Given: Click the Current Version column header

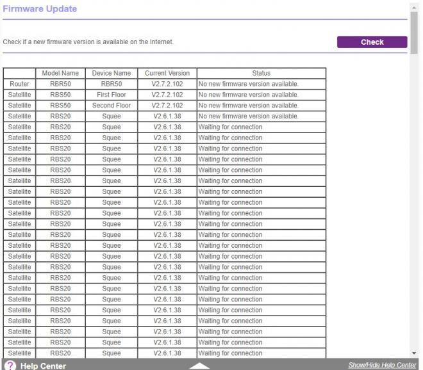Looking at the screenshot, I should click(167, 74).
